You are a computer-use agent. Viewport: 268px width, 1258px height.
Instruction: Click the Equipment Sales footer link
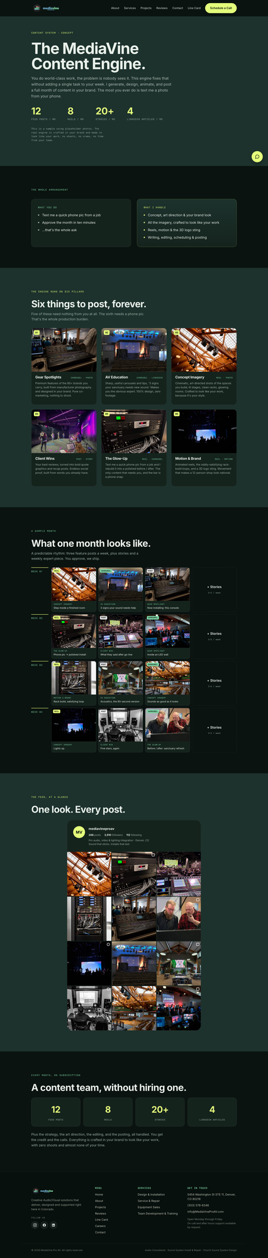coord(149,1207)
